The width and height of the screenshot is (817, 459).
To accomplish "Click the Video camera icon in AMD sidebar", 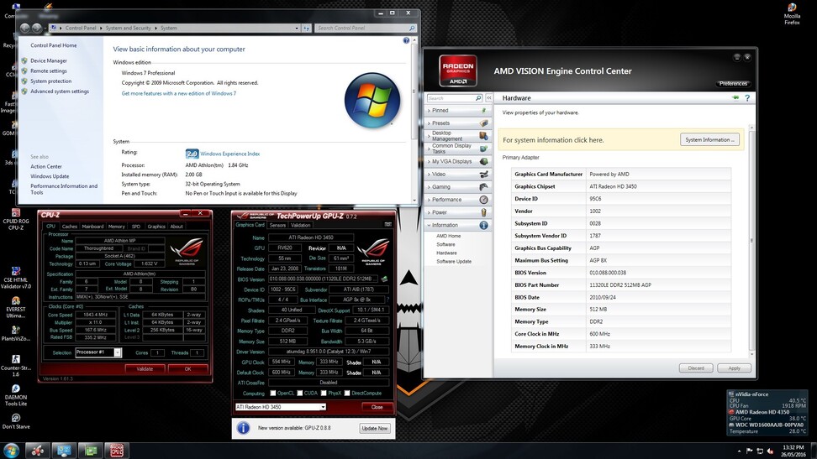I will (x=484, y=175).
